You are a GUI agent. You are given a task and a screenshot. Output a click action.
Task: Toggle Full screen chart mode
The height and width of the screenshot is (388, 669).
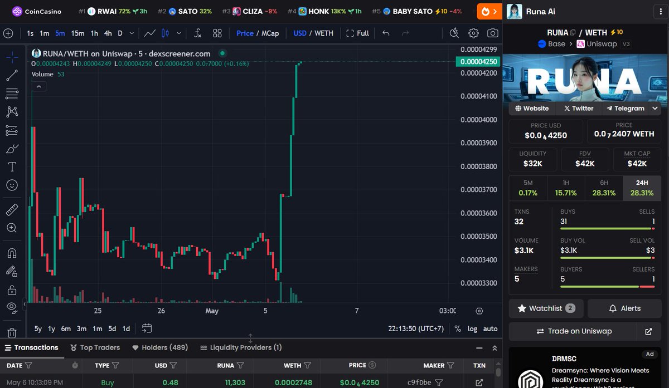[357, 33]
